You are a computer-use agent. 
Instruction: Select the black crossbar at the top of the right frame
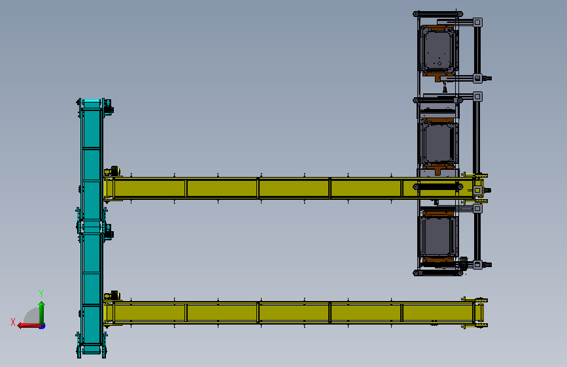coord(438,14)
